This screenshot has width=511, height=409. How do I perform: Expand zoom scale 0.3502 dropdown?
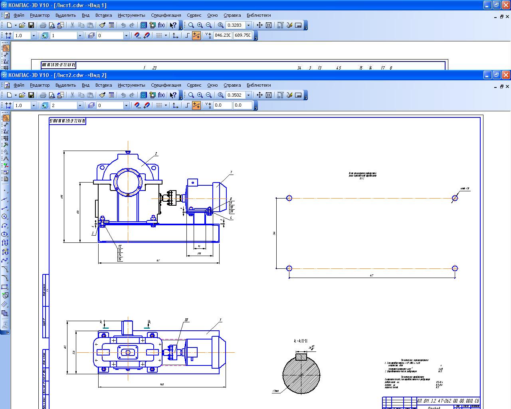click(x=248, y=95)
